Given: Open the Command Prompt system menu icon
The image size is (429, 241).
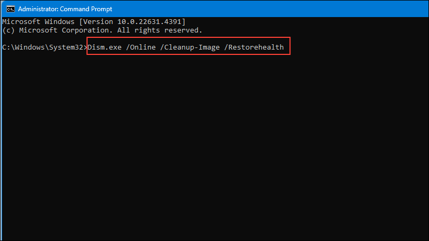Looking at the screenshot, I should tap(10, 9).
